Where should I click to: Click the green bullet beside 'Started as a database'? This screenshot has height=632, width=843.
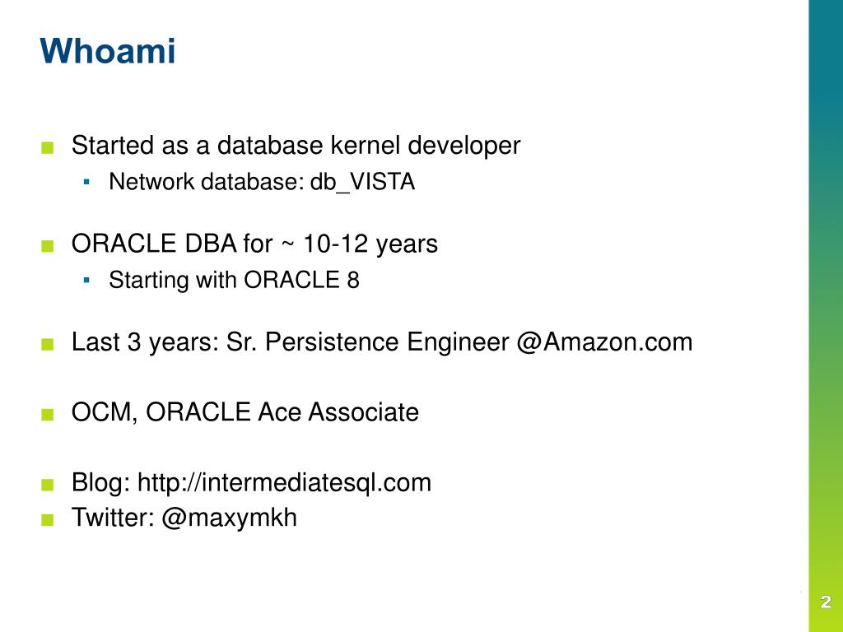[x=47, y=148]
